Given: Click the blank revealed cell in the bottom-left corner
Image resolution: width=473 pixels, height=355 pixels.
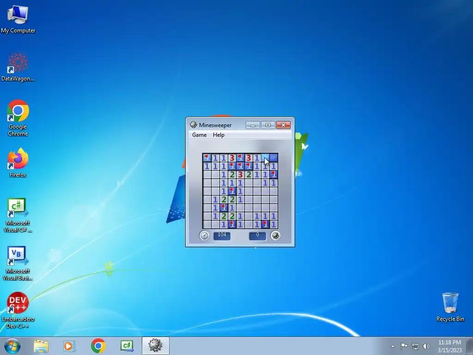Looking at the screenshot, I should point(207,224).
